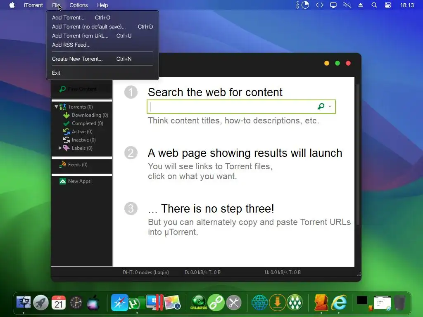Click the code brackets menu bar icon

click(320, 5)
